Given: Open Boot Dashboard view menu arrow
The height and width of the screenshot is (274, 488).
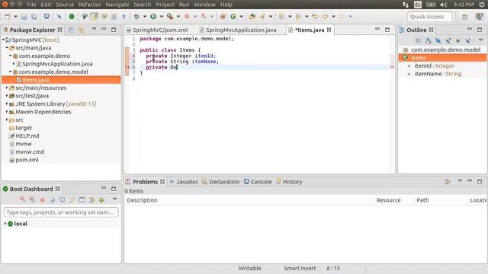Looking at the screenshot, I should coord(114,199).
